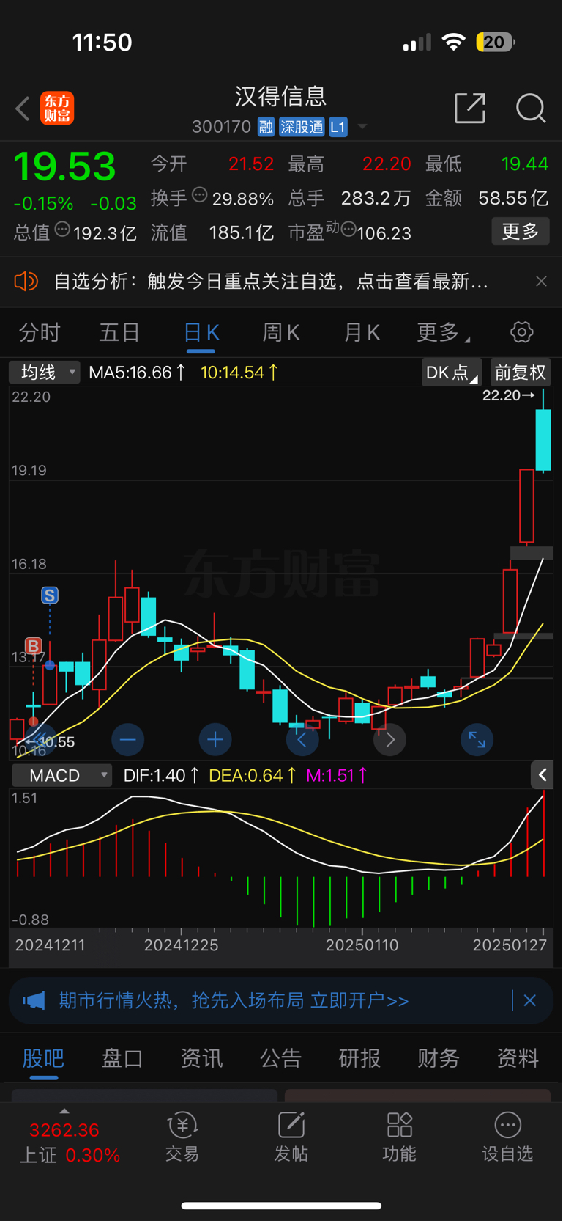Expand stock switch arrow beside L1
The width and height of the screenshot is (563, 1221).
click(362, 127)
